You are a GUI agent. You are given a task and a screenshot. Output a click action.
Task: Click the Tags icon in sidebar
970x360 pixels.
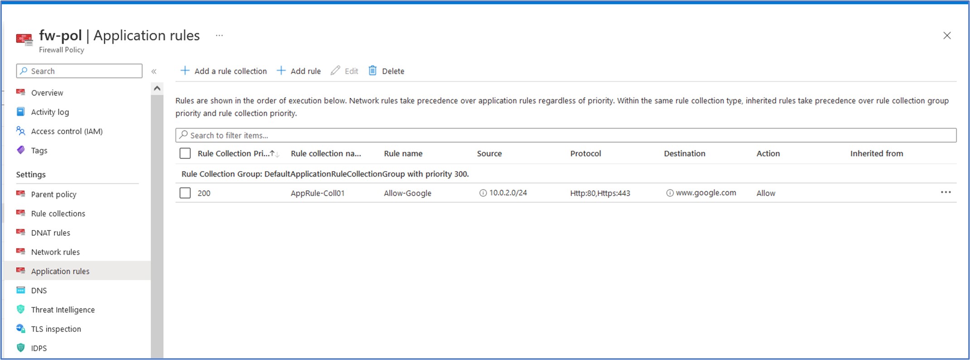(21, 150)
